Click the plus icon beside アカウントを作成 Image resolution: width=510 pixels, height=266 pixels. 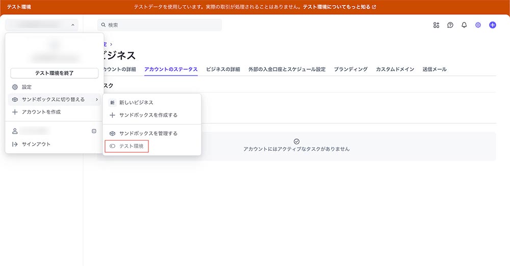(x=15, y=112)
